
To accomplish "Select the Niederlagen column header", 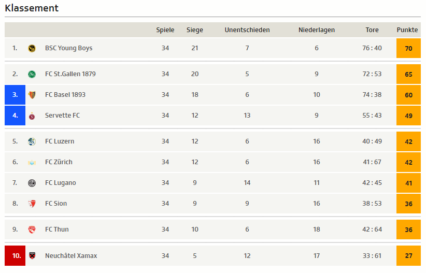I will coord(317,30).
